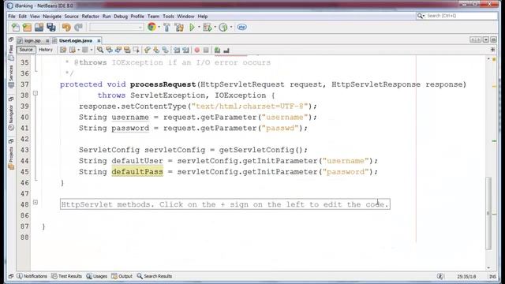Screen dimensions: 505x284
Task: Click Next Bookmark icon
Action: [x=156, y=50]
